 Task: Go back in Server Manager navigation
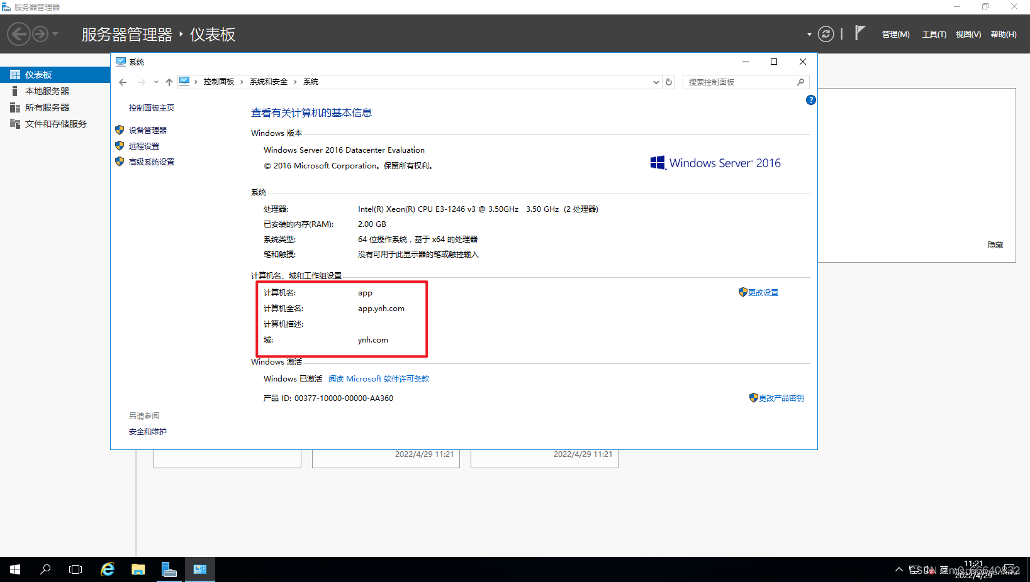pyautogui.click(x=19, y=34)
